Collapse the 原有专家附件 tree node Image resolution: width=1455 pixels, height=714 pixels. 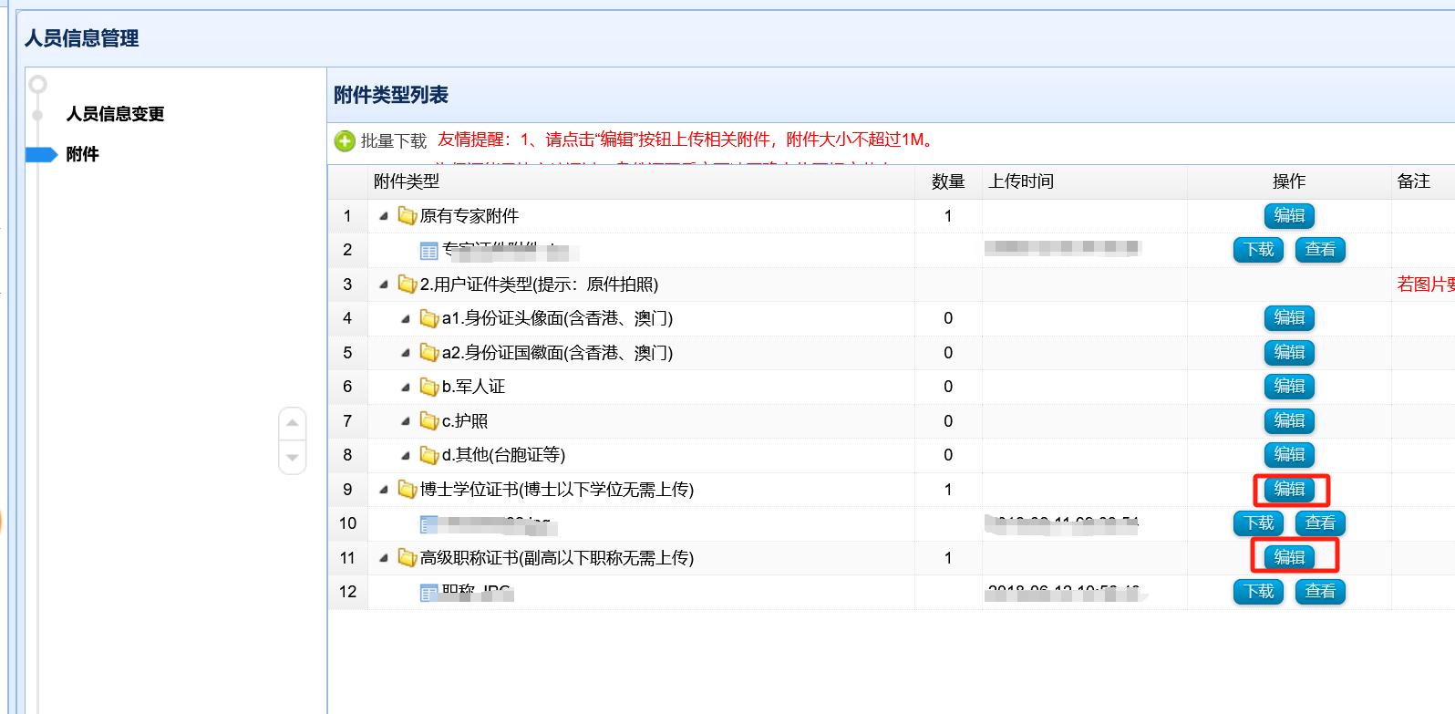coord(384,216)
